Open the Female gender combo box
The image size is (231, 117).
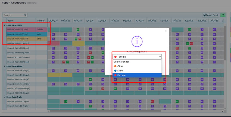(x=137, y=57)
